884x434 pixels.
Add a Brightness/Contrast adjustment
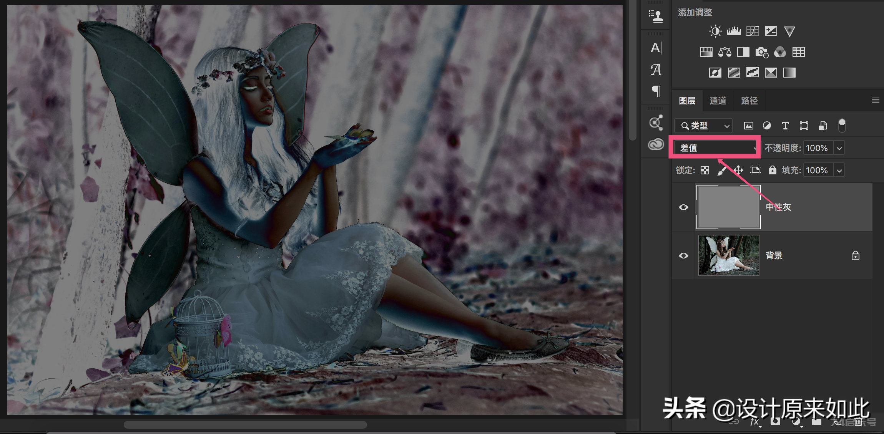(x=715, y=31)
